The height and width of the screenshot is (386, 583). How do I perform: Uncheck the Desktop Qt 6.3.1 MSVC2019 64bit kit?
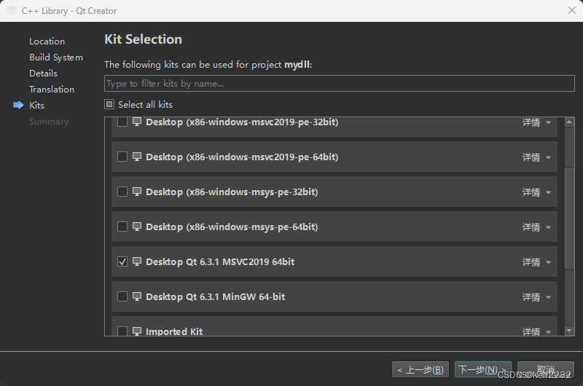click(122, 261)
